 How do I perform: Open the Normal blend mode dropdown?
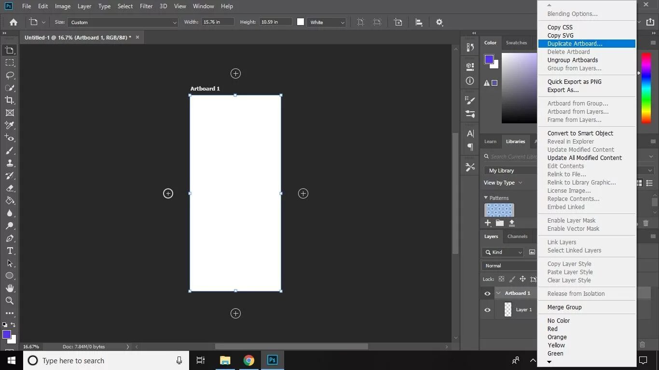click(x=509, y=265)
